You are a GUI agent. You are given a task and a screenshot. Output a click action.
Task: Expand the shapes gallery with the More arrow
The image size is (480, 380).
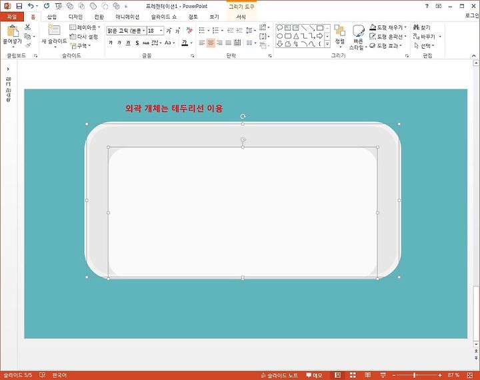coord(327,45)
